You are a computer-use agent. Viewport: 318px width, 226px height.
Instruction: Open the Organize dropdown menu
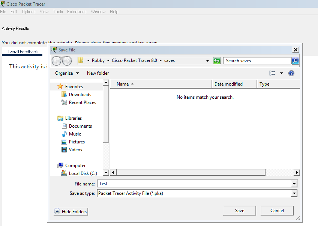click(67, 73)
